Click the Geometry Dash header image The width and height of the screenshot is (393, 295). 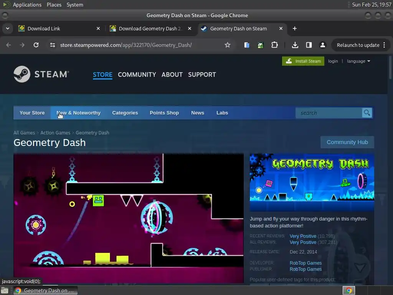point(312,182)
